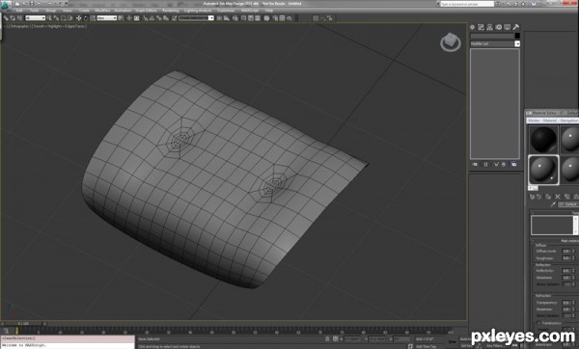The height and width of the screenshot is (349, 579).
Task: Open the selection filter dropdown
Action: pos(36,18)
